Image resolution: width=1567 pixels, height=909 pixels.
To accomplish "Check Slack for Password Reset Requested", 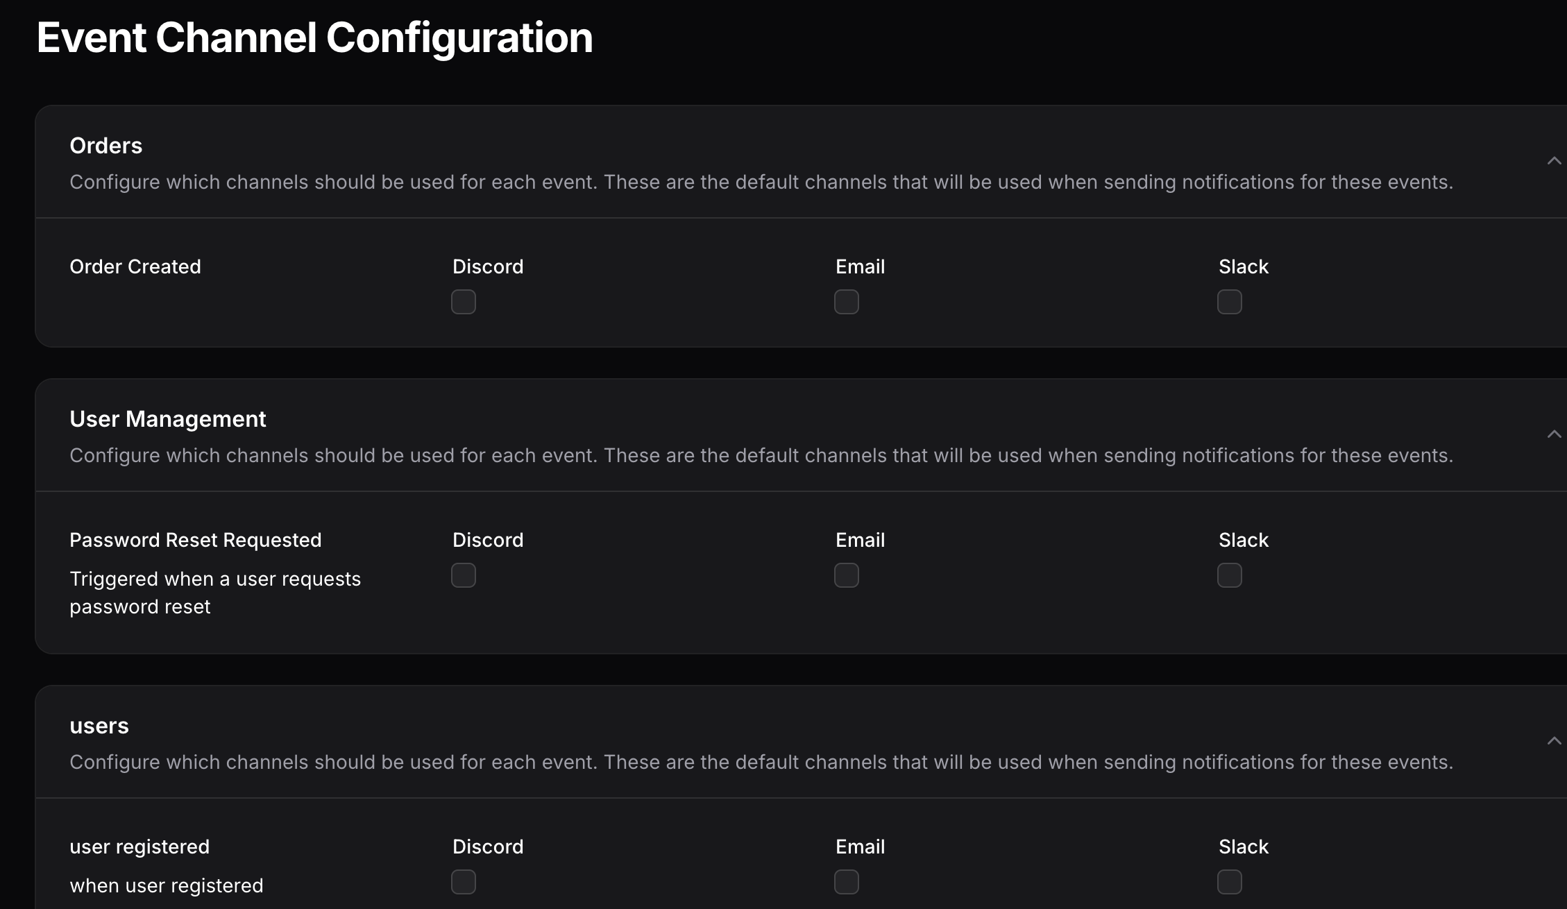I will click(1230, 575).
